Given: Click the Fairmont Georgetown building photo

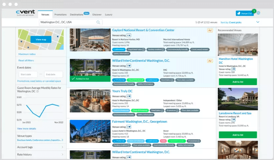Looking at the screenshot, I should 90,131.
